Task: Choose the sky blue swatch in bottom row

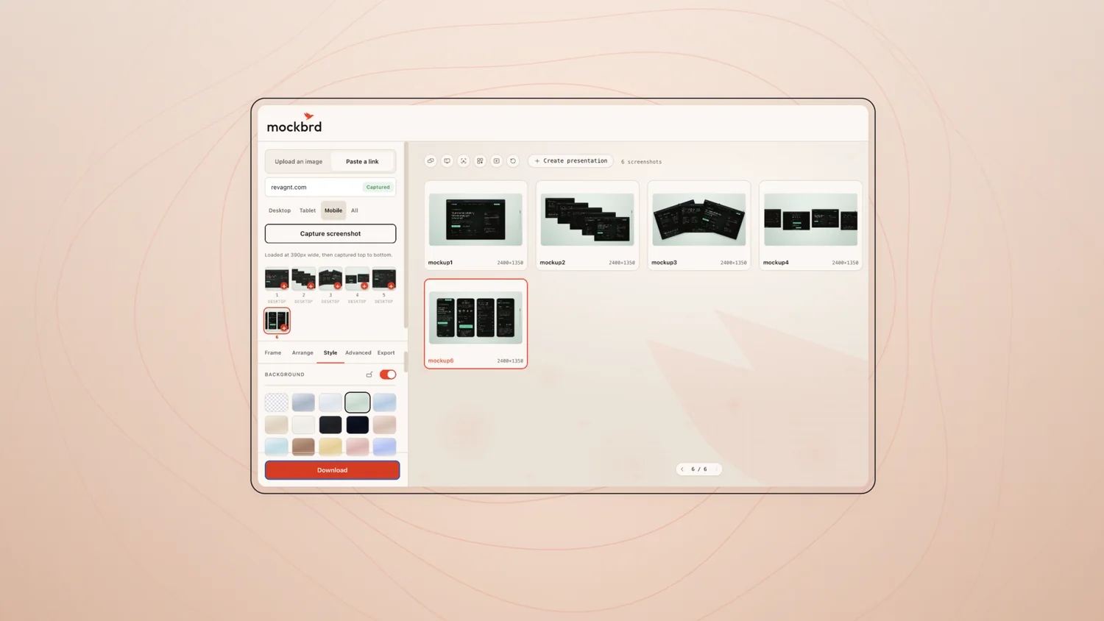Action: (277, 447)
